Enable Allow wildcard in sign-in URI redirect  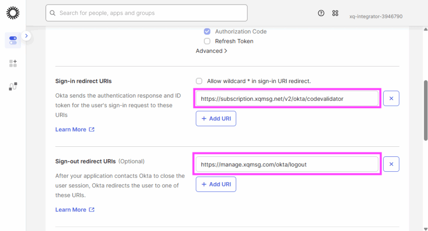point(199,81)
